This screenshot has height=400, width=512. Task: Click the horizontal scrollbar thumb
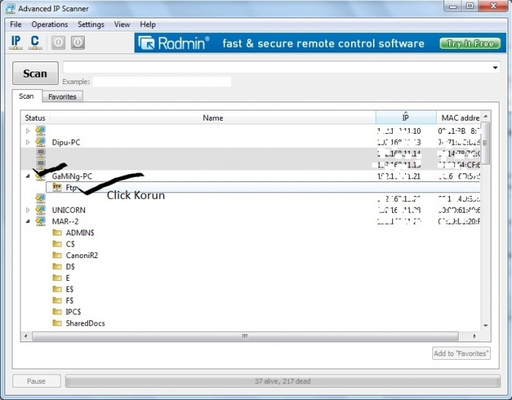click(245, 336)
